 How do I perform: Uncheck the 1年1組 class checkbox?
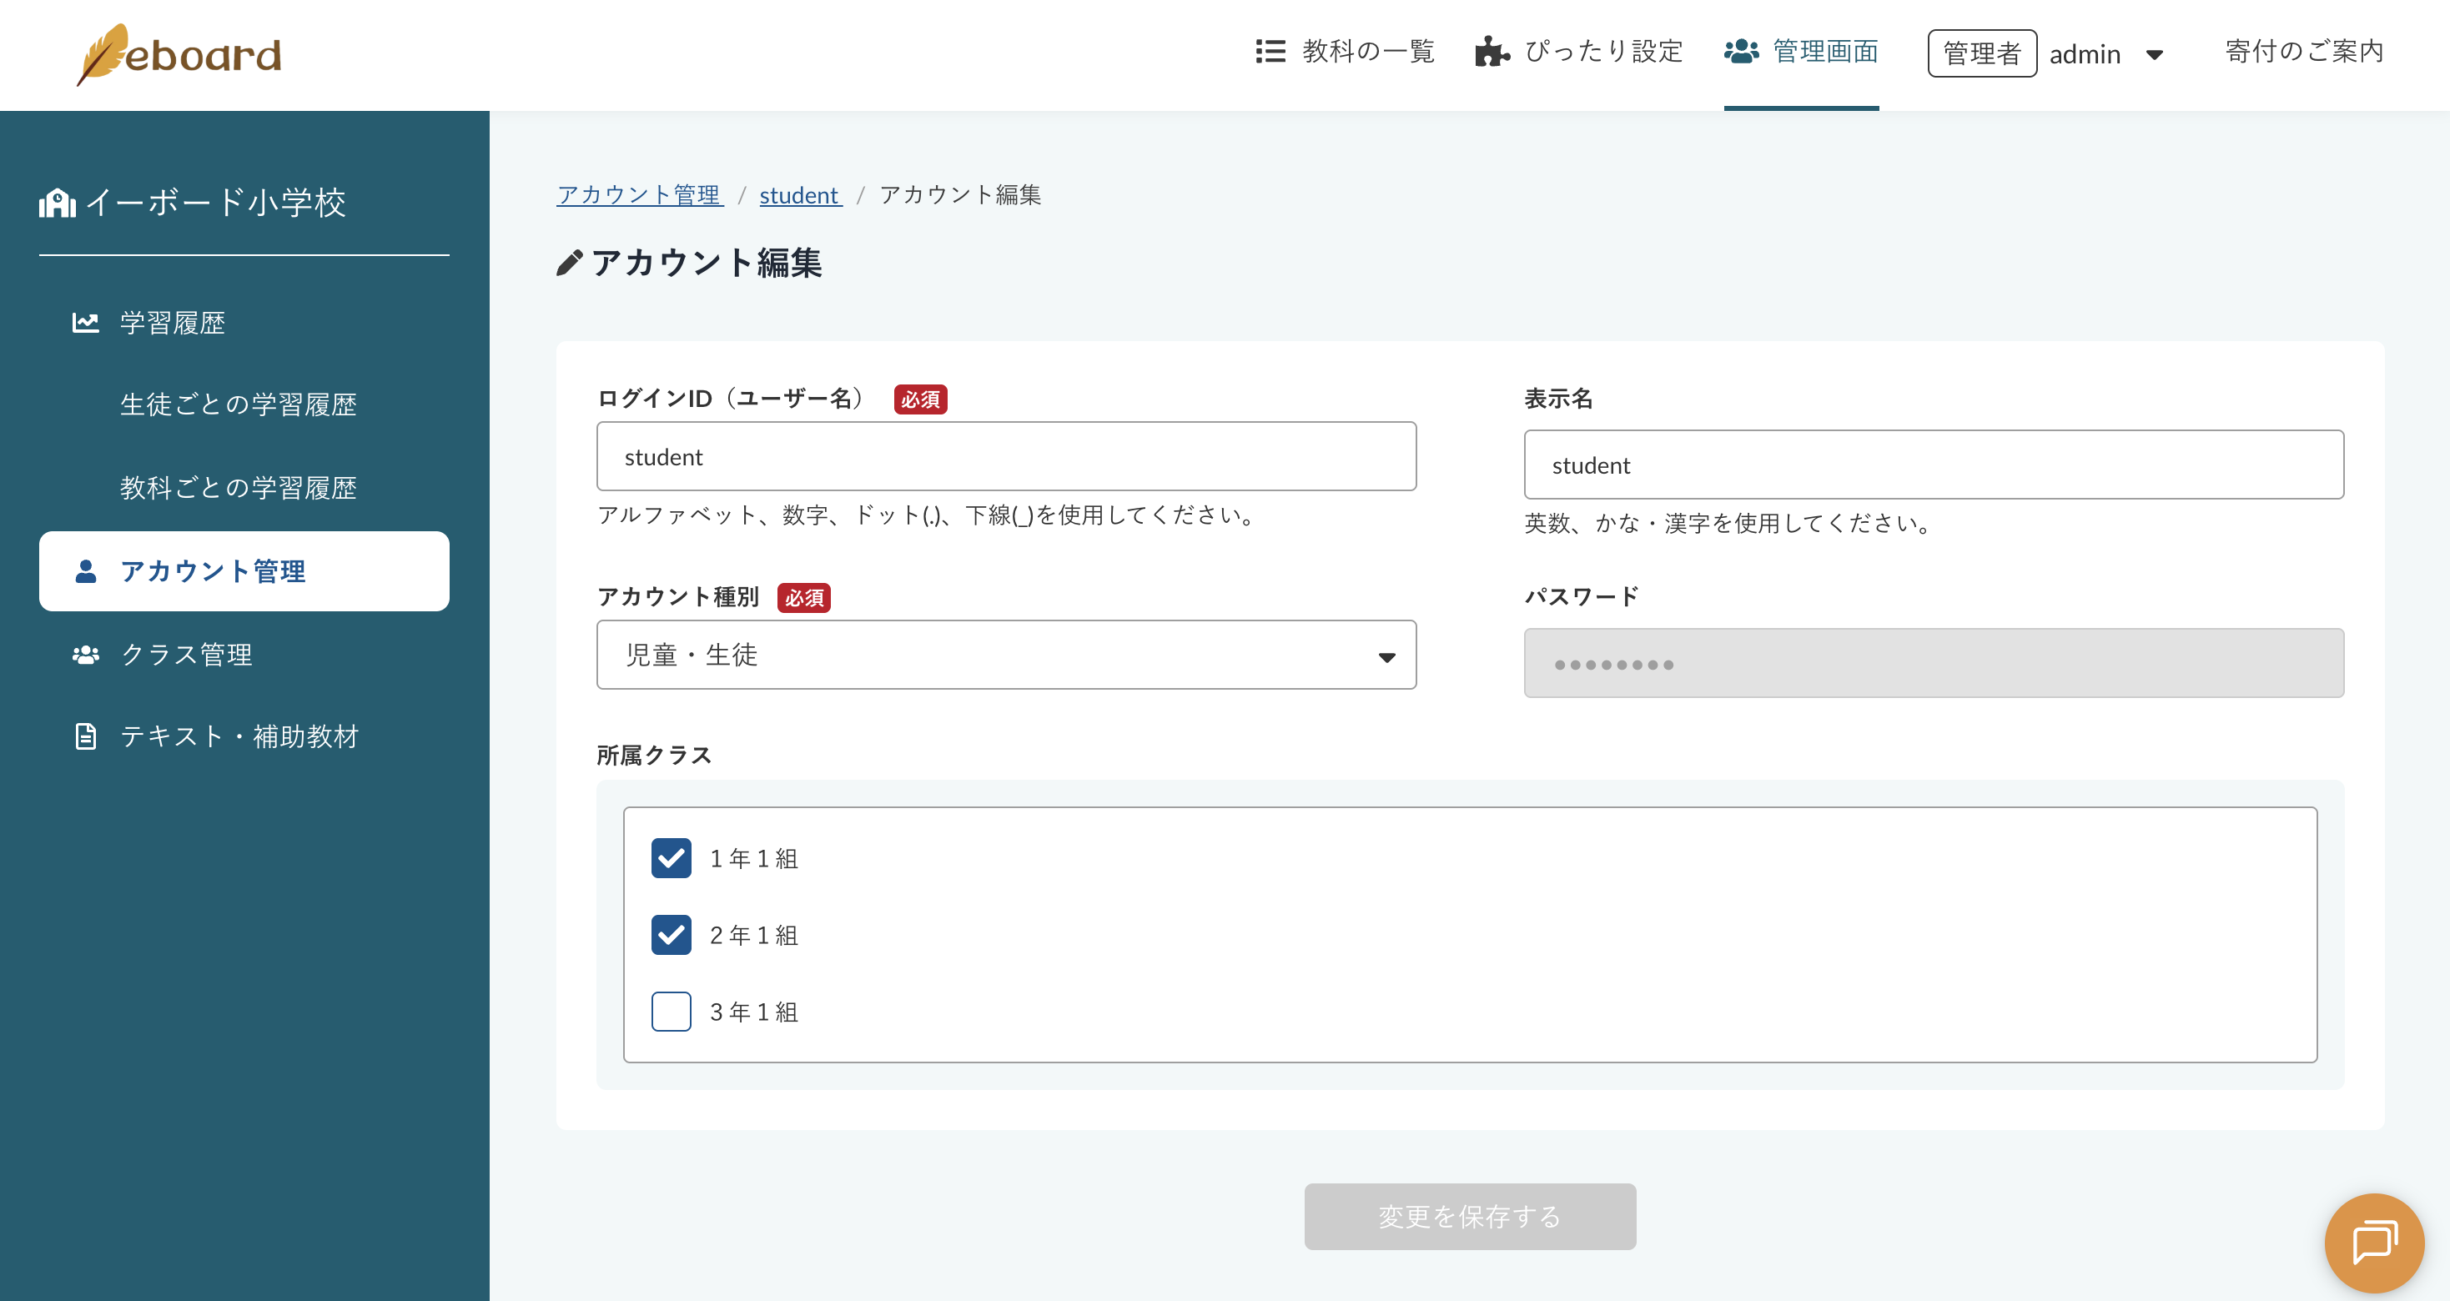672,858
